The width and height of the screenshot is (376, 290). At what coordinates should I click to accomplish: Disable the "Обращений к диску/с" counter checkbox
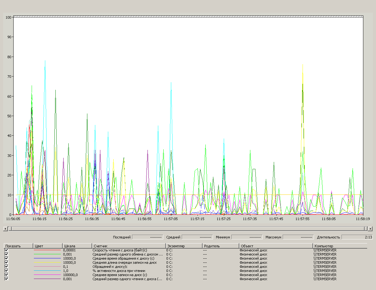(x=6, y=267)
